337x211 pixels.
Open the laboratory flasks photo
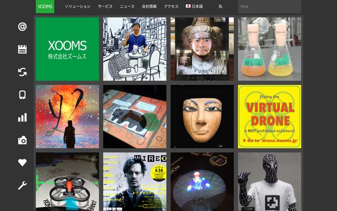coord(270,49)
